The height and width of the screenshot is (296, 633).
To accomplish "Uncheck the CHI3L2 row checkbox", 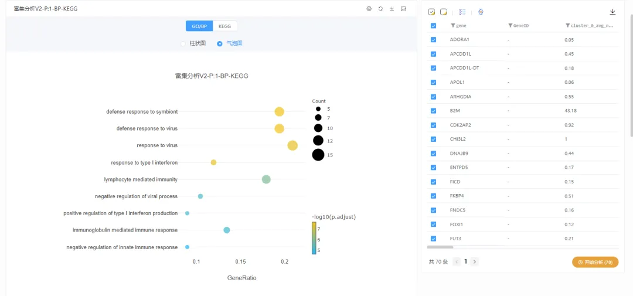I will 434,139.
